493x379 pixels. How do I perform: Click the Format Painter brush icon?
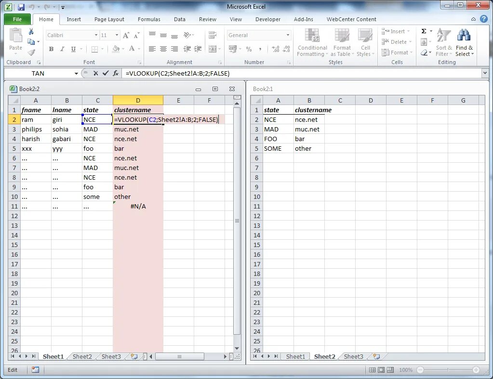coord(31,52)
